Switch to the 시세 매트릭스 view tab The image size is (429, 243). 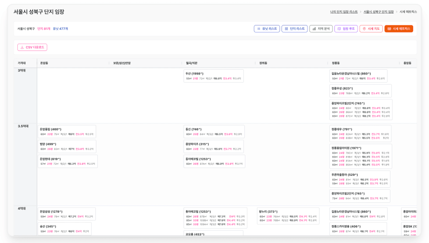(x=399, y=29)
